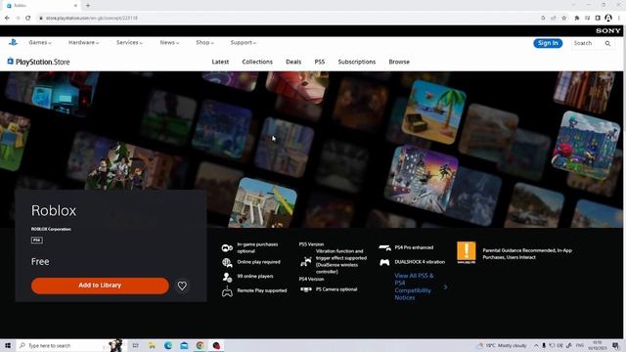
Task: Open the PS5 store tab
Action: click(x=320, y=62)
